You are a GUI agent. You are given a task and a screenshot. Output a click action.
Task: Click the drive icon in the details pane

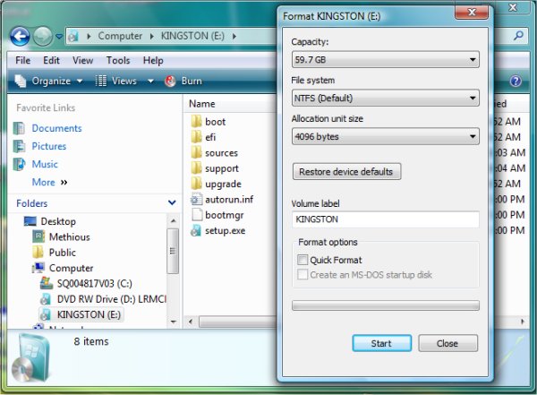[31, 357]
